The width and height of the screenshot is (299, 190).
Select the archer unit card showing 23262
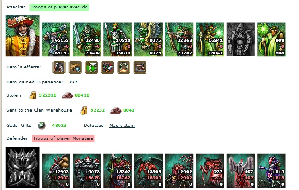(x=179, y=39)
